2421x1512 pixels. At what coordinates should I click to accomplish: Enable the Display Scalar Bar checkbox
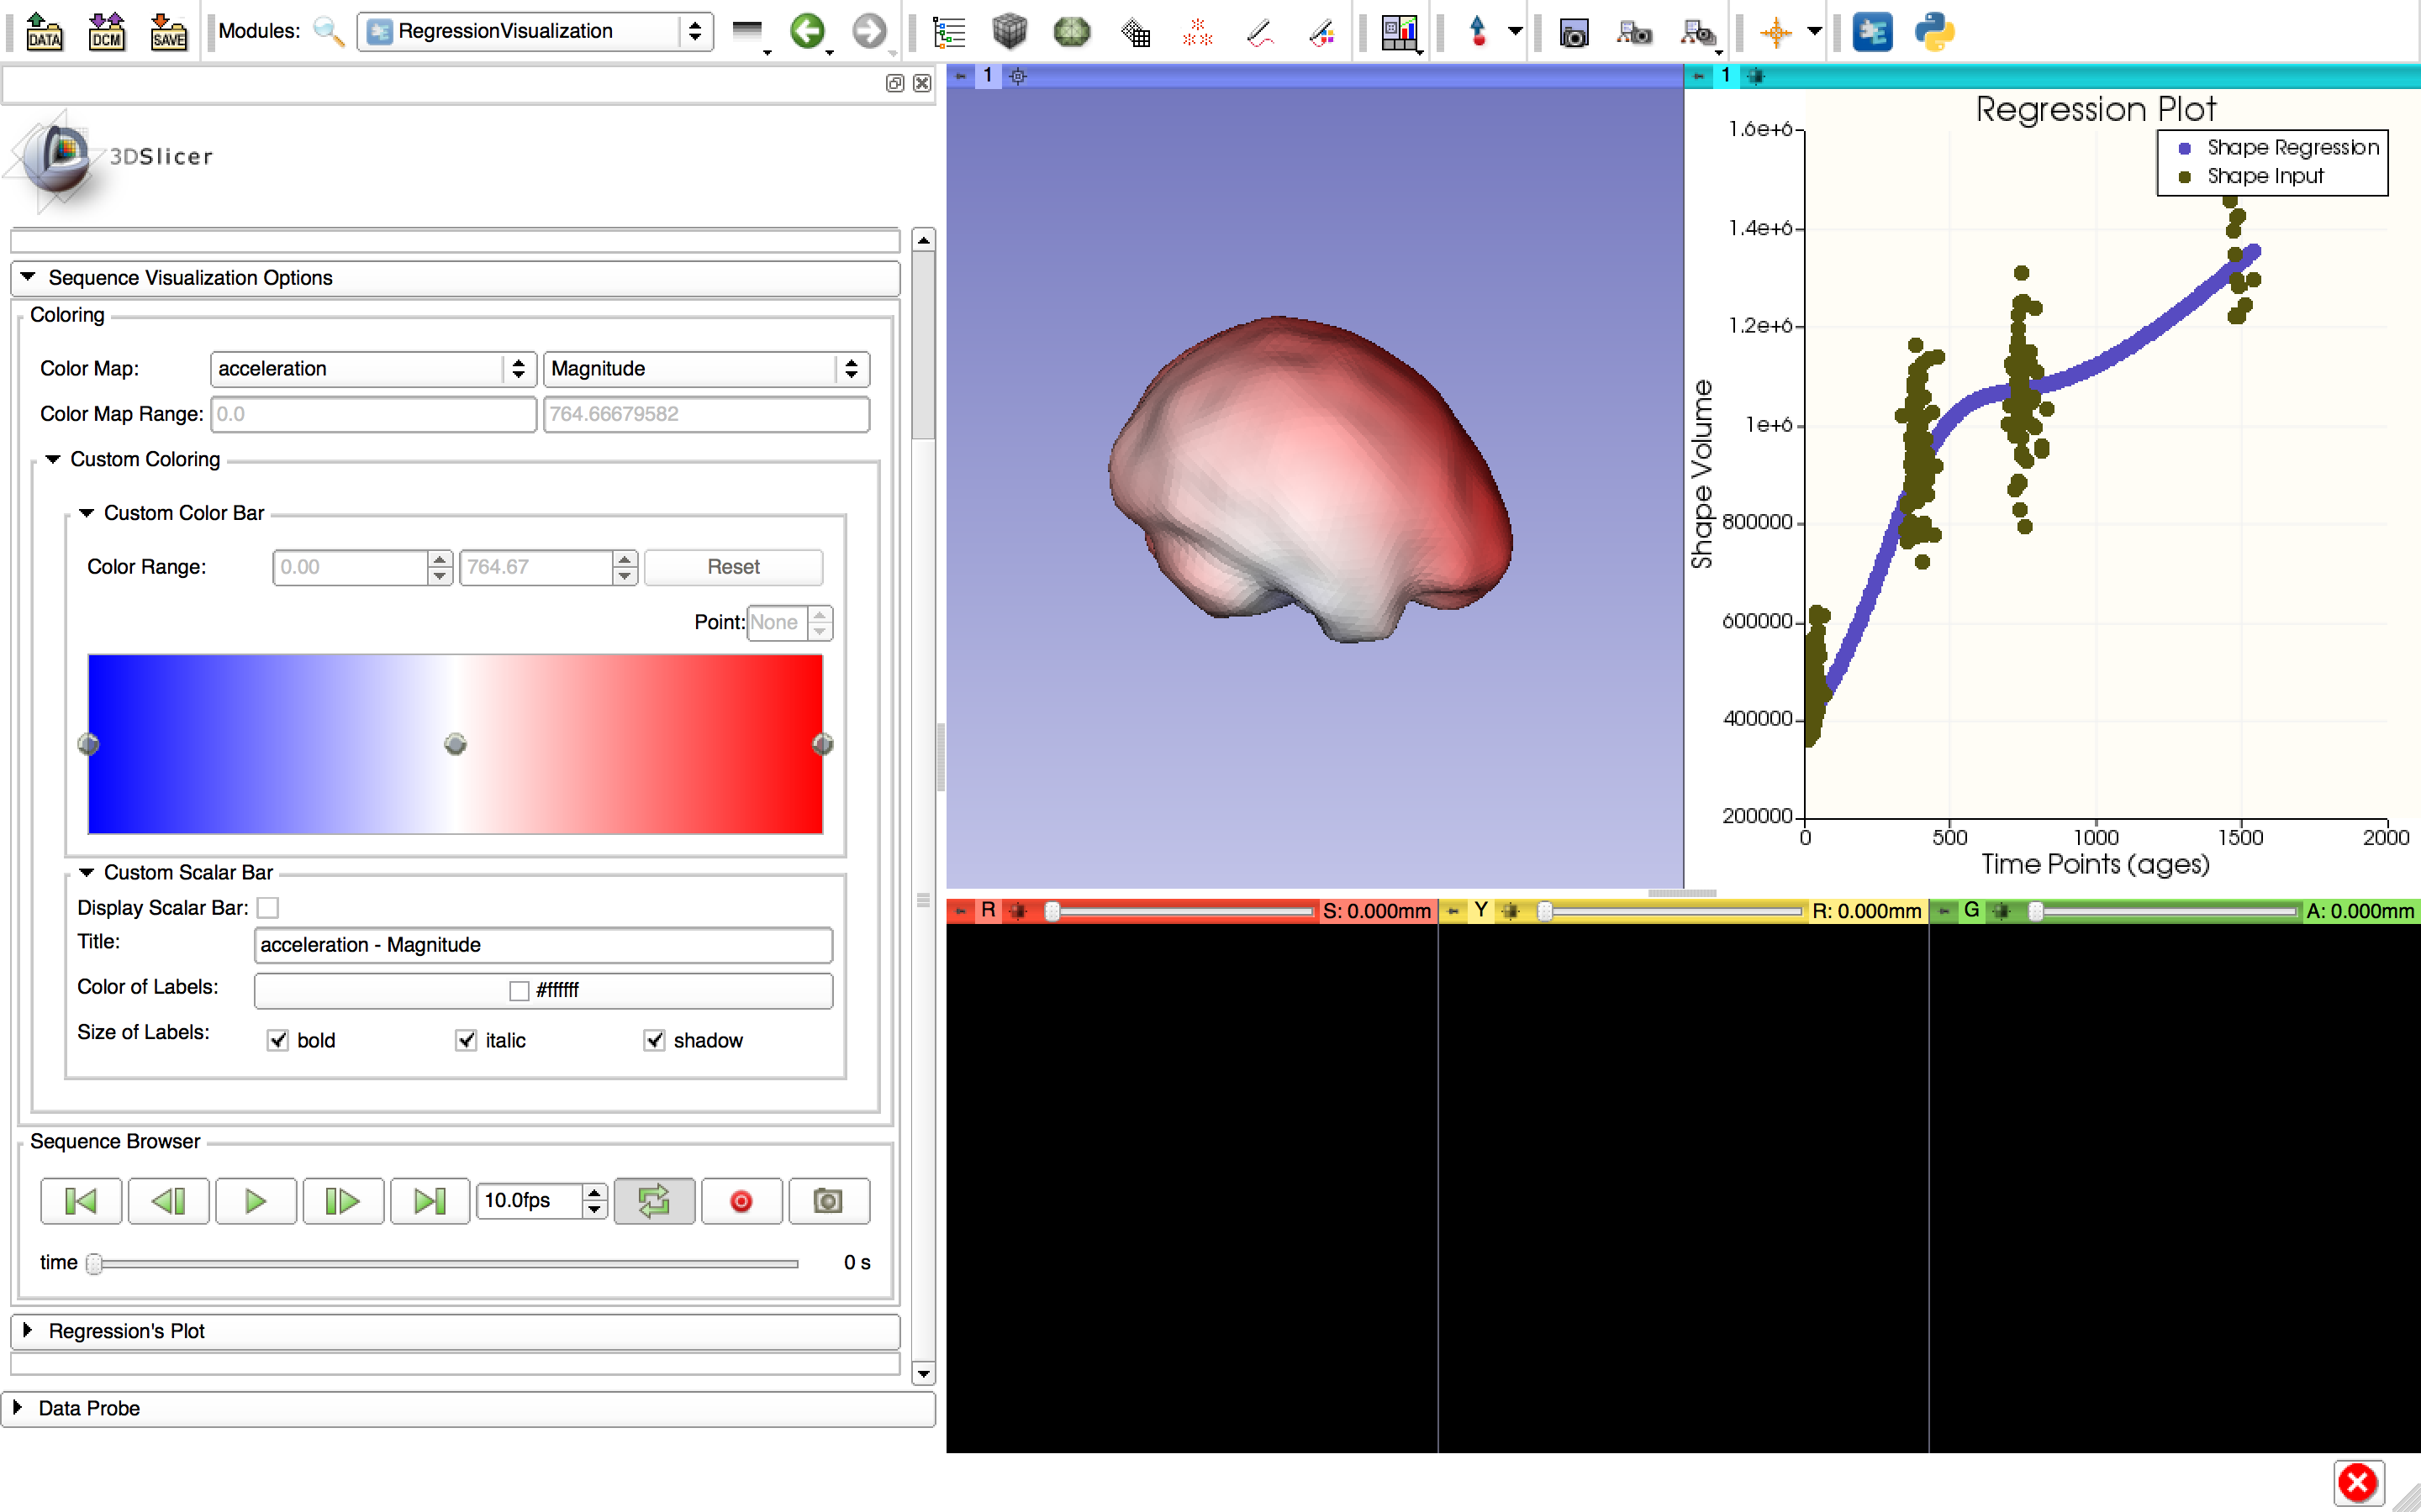(268, 907)
